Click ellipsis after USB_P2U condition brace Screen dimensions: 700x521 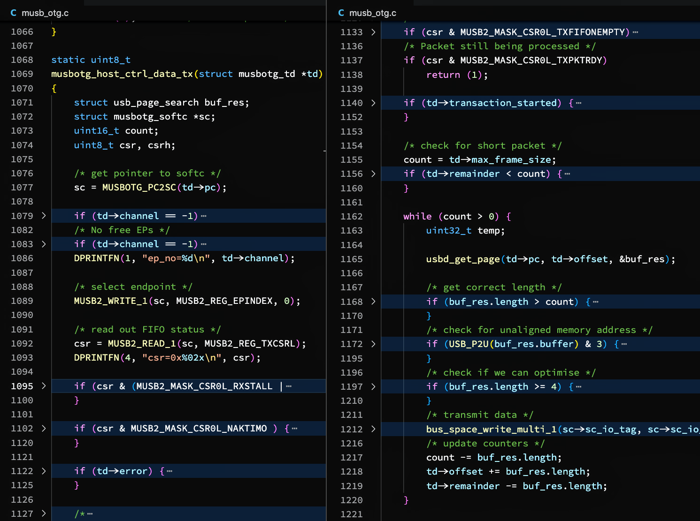(624, 344)
